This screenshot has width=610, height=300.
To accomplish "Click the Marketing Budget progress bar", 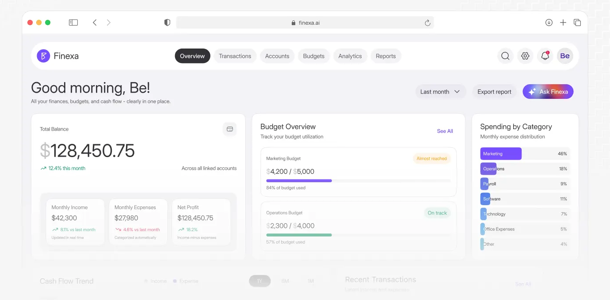I will point(358,180).
